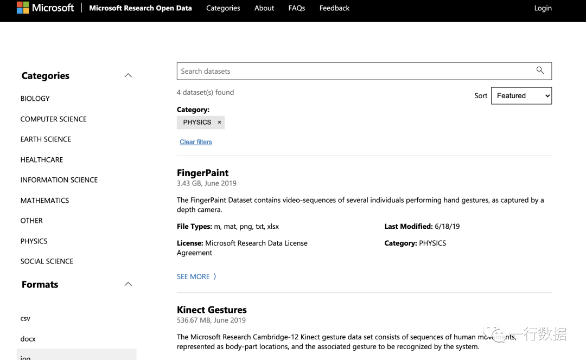Image resolution: width=586 pixels, height=360 pixels.
Task: Click '3.43 GB, June 2019' text
Action: point(207,183)
